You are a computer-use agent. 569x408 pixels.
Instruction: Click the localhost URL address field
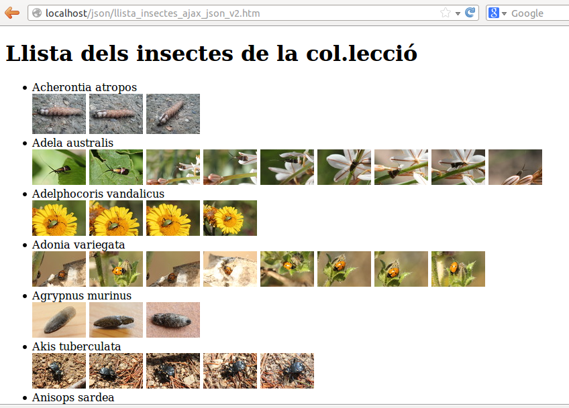click(x=235, y=13)
